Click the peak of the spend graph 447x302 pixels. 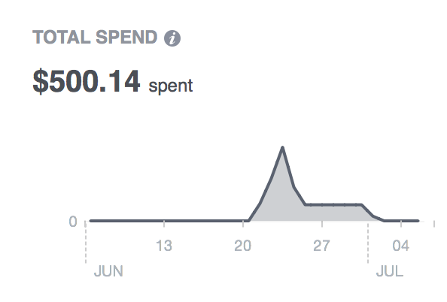[x=282, y=147]
